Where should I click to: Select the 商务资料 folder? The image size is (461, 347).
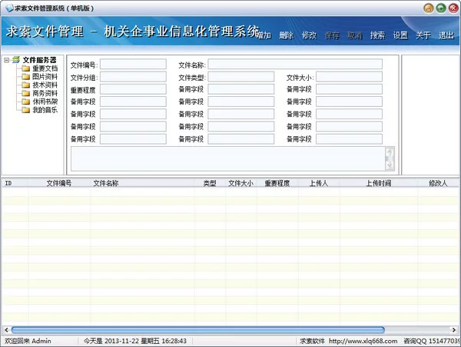click(x=45, y=93)
